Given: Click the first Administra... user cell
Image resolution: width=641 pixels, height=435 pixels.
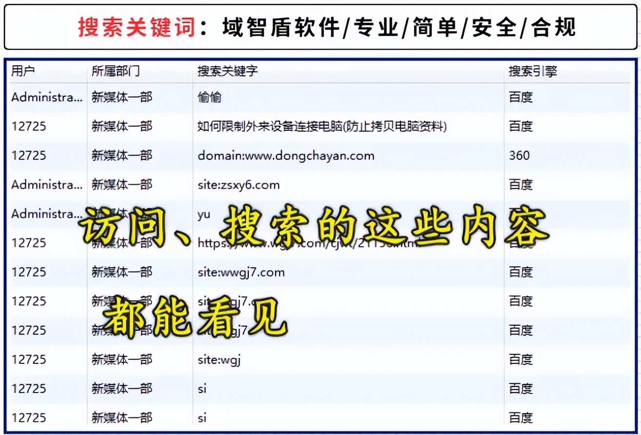Looking at the screenshot, I should [x=47, y=97].
